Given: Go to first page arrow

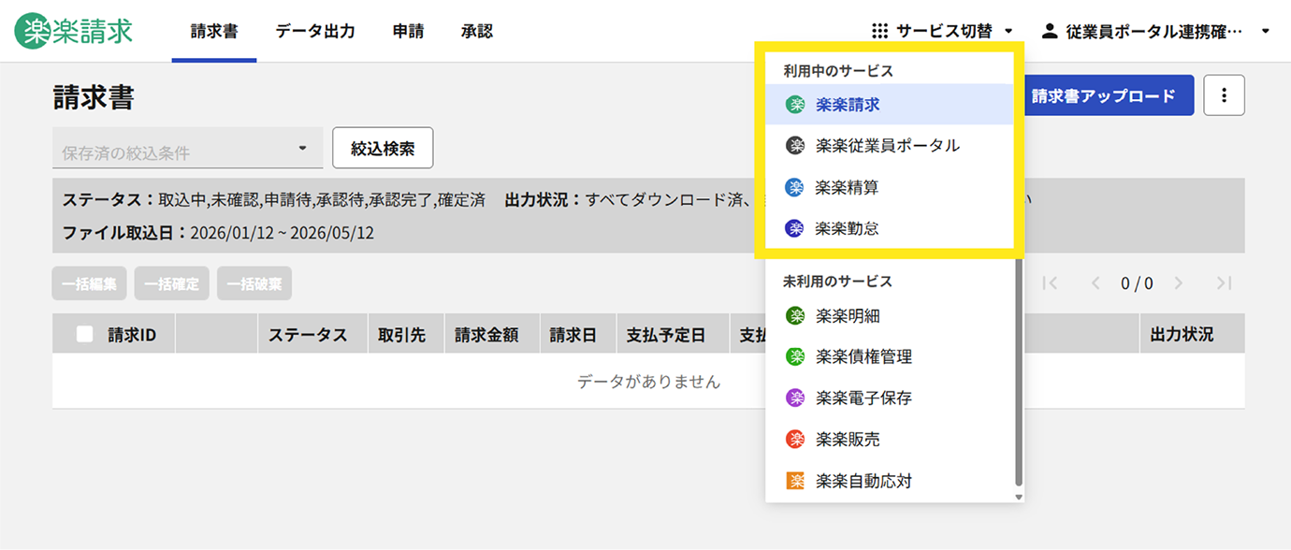Looking at the screenshot, I should [x=1050, y=283].
